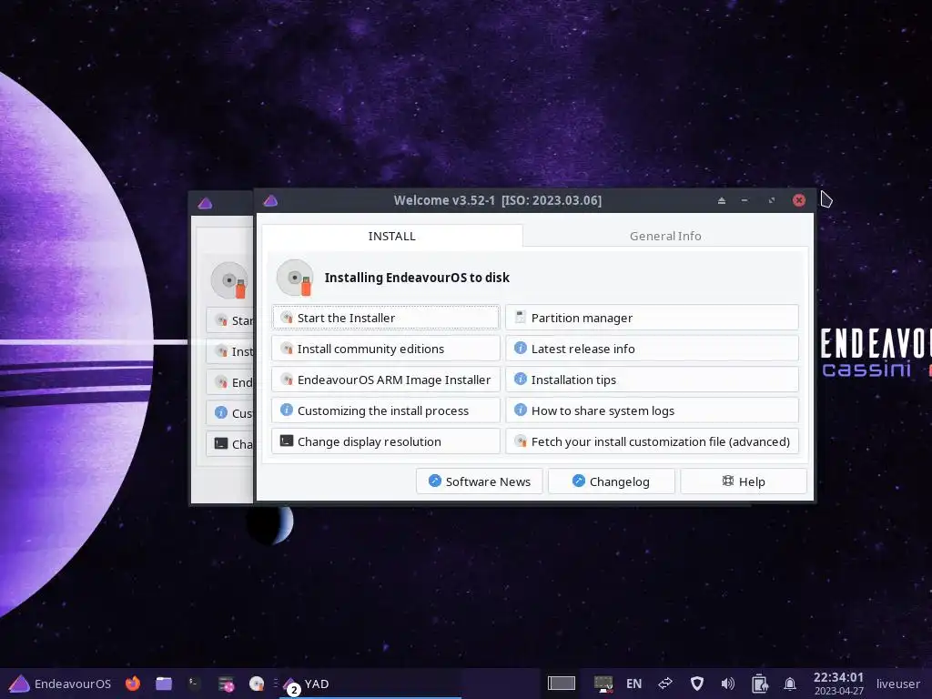Click the info icon on Installation tips
Viewport: 932px width, 699px height.
520,379
